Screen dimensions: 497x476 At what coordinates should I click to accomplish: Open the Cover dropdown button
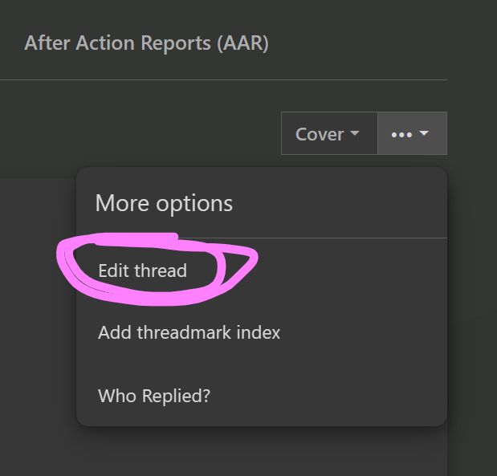point(328,134)
